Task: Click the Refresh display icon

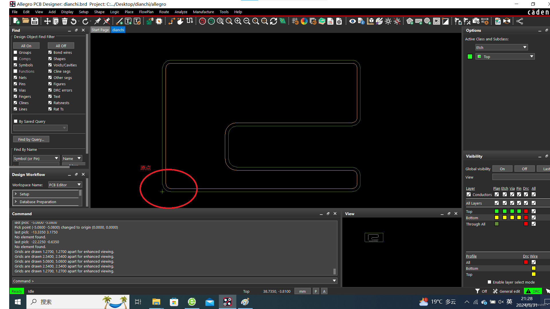Action: [274, 21]
